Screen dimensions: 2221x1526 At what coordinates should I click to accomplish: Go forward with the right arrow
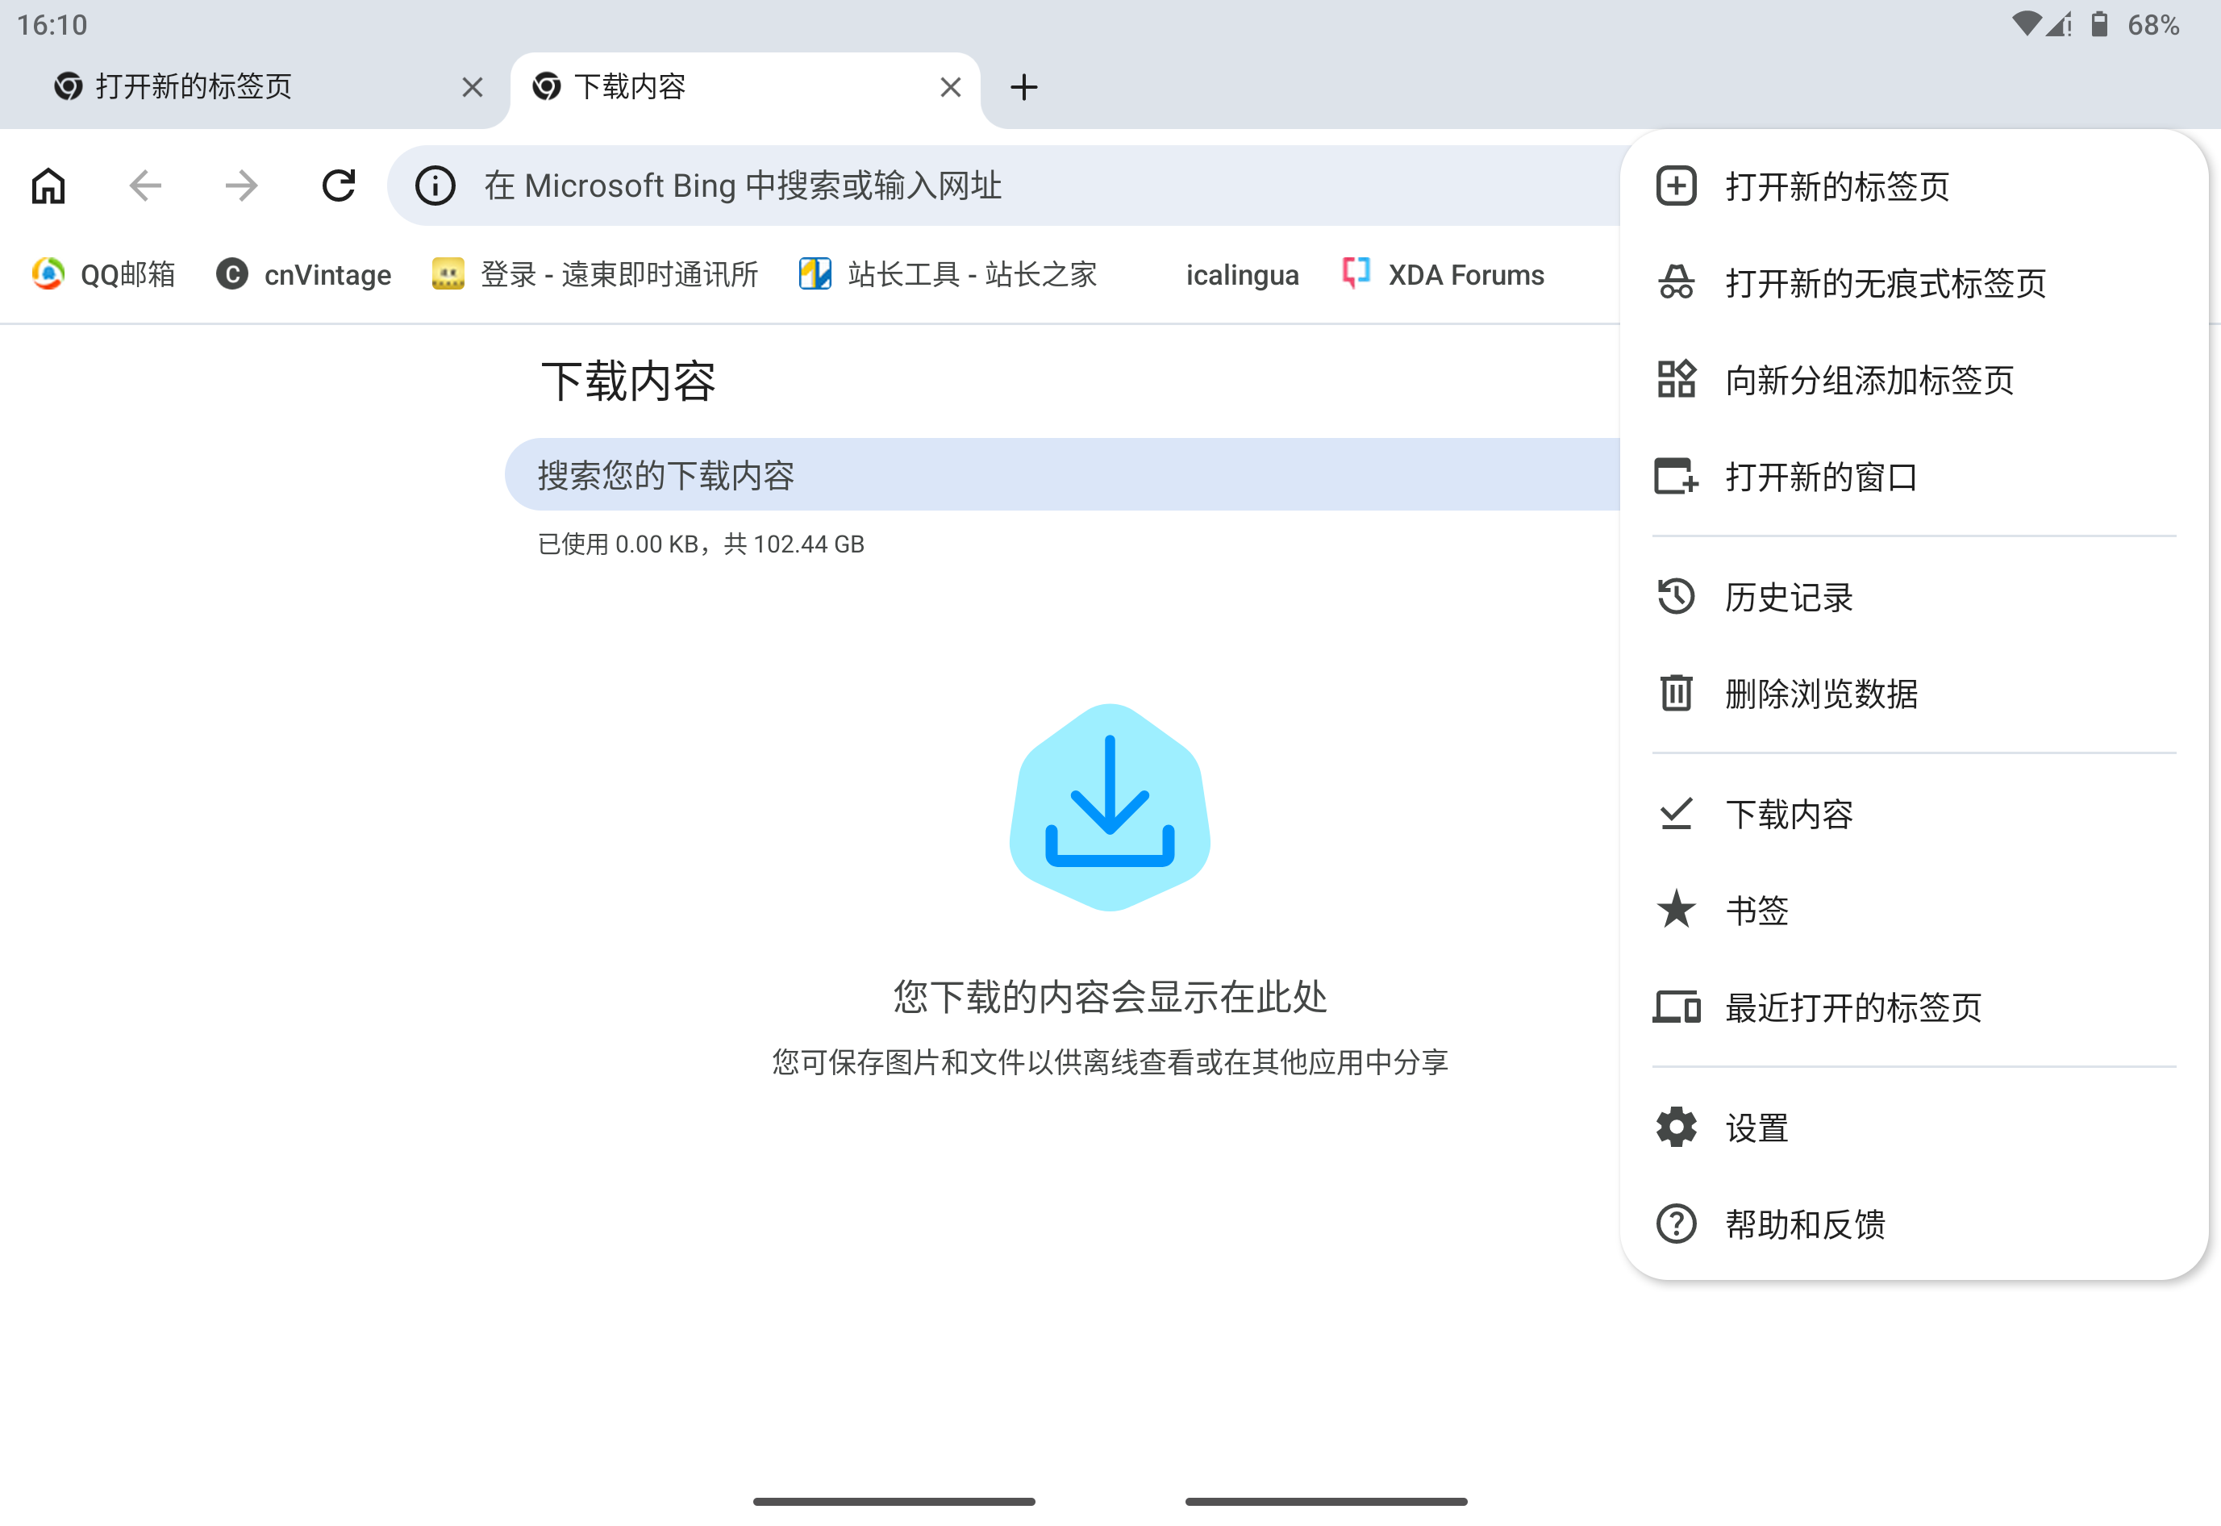tap(241, 186)
